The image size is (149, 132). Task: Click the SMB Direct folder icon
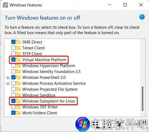[x=18, y=42]
